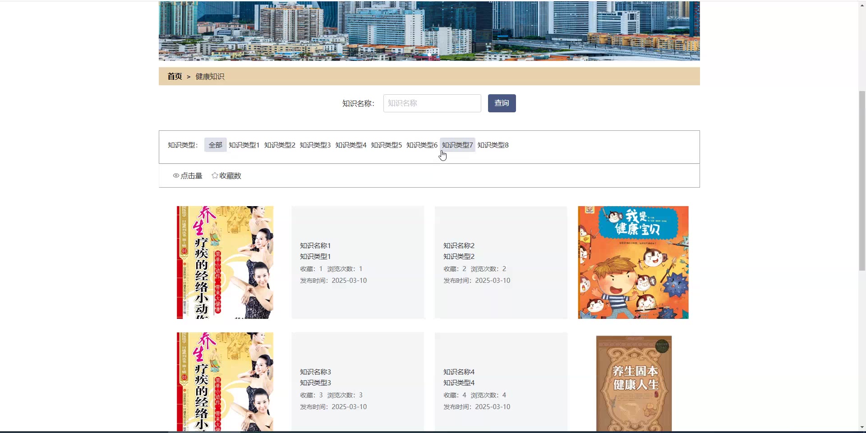Select the 健康知识 breadcrumb item
The height and width of the screenshot is (433, 866).
click(210, 77)
